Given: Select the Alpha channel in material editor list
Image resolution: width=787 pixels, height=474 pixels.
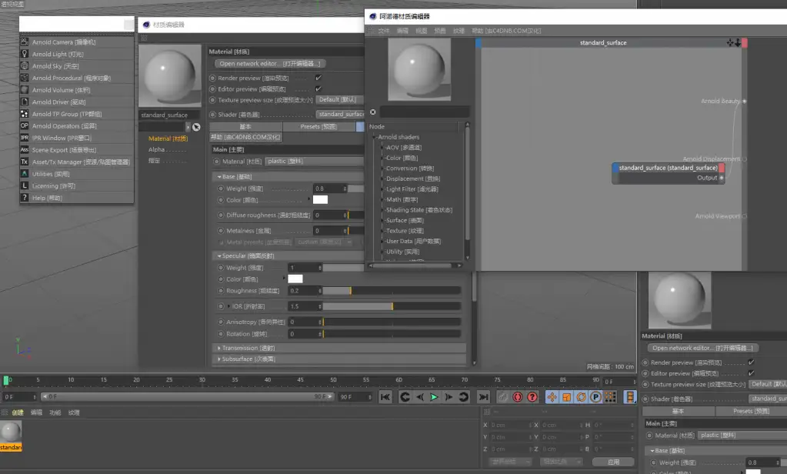Looking at the screenshot, I should [157, 149].
